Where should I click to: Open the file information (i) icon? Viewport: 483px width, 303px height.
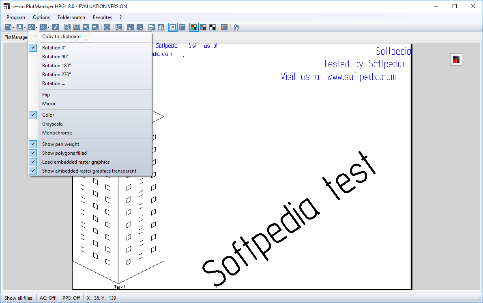point(56,28)
